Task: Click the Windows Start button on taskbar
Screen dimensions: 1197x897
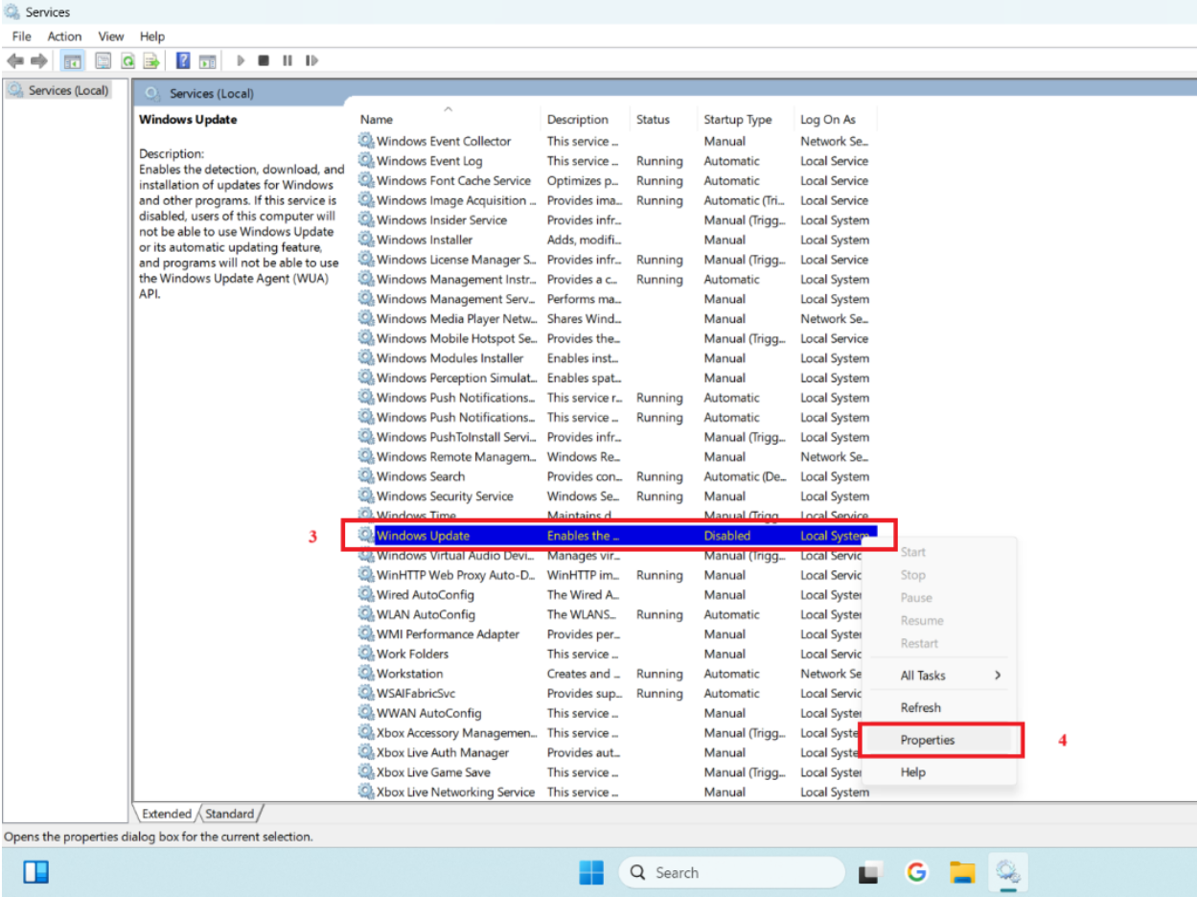Action: [591, 872]
